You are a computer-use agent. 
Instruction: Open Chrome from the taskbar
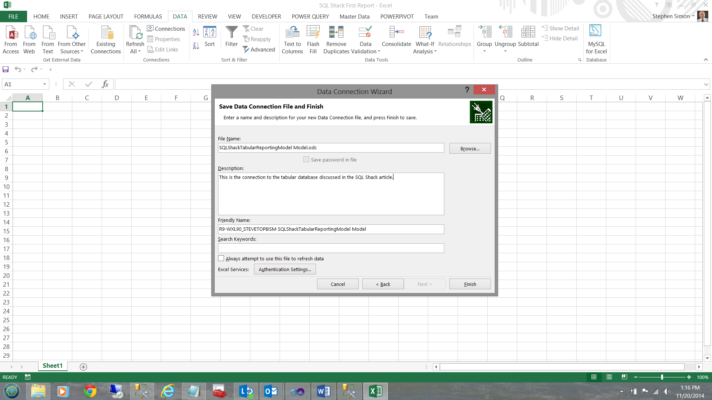[x=90, y=391]
